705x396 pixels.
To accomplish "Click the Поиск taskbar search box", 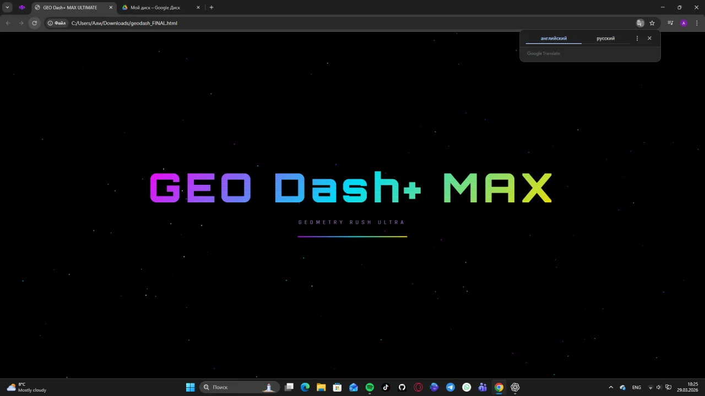I will coord(238,387).
